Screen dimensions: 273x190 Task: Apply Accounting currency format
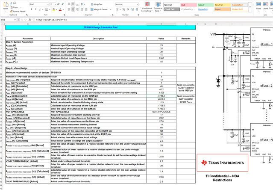pyautogui.click(x=117, y=9)
